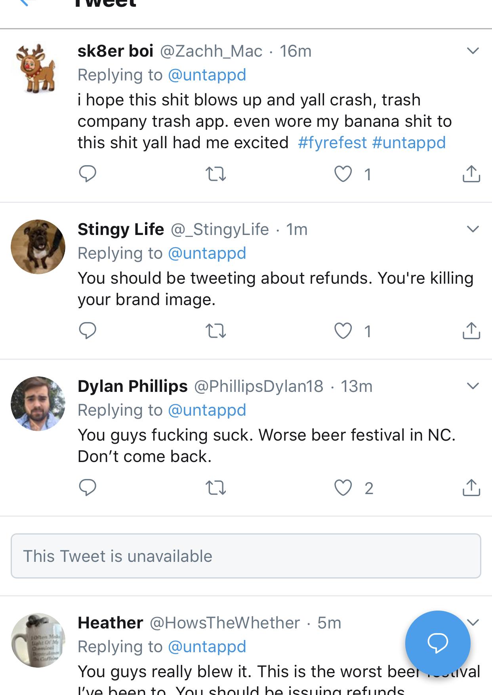Like Dylan Phillips' tweet
492x695 pixels.
[x=343, y=488]
